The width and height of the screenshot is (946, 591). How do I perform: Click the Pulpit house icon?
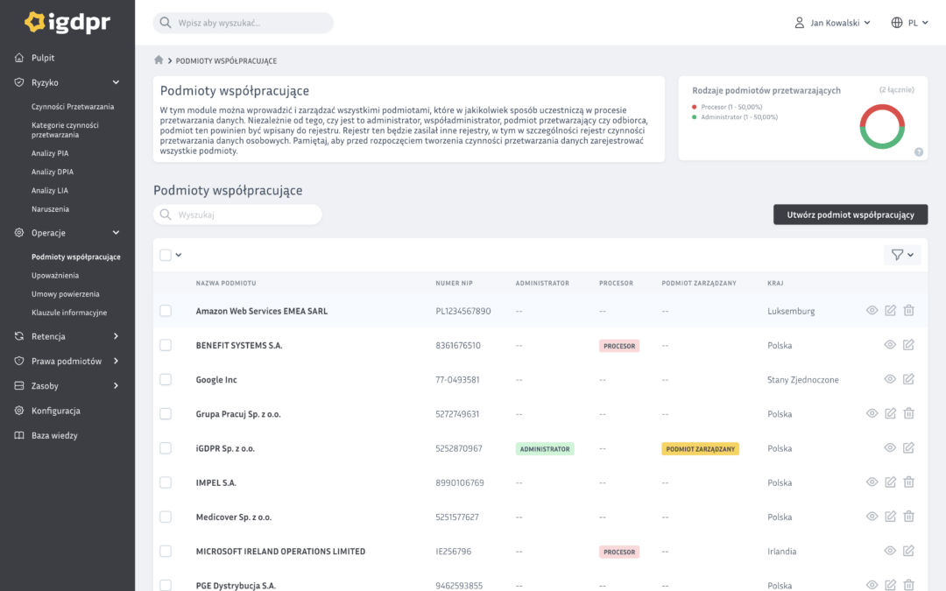coord(19,57)
